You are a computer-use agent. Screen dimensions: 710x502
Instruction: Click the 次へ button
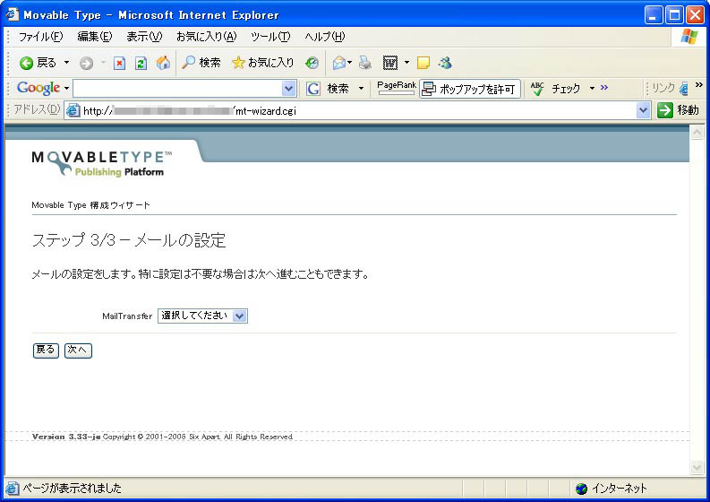78,351
